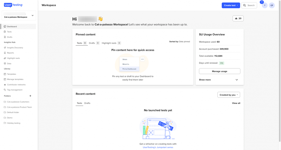Click the Tag management tag icon
The width and height of the screenshot is (281, 150).
(5, 90)
